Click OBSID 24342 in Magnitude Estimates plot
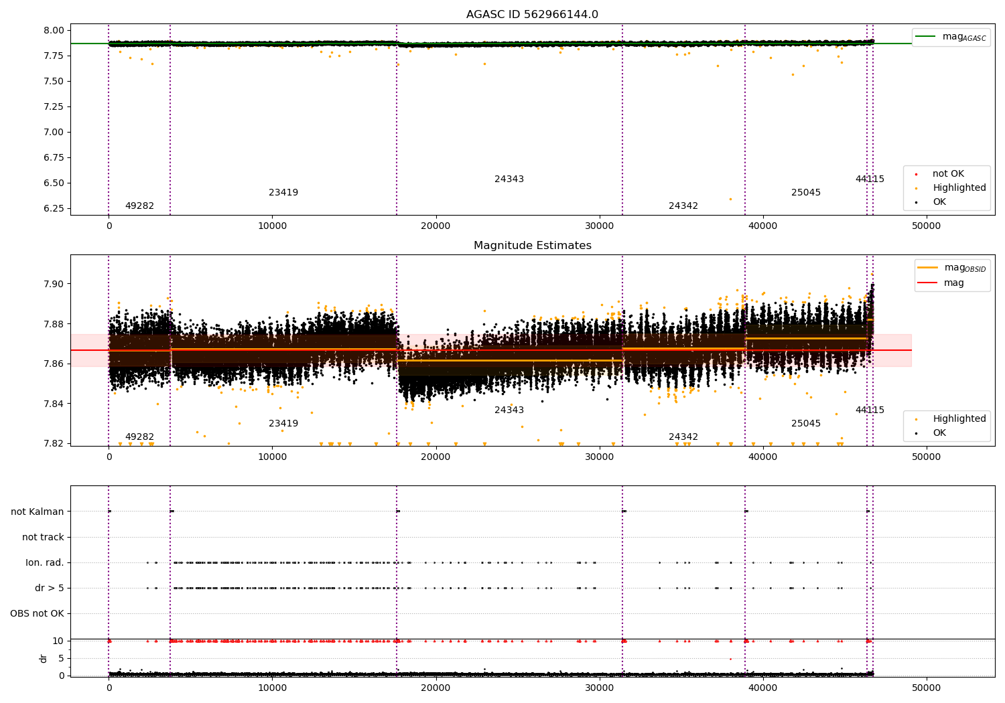The image size is (1005, 703). 683,437
